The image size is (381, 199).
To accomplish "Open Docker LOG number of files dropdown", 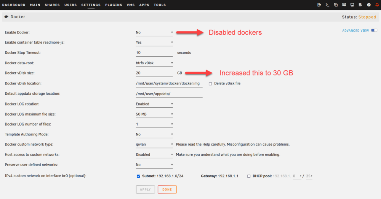I will [x=154, y=124].
